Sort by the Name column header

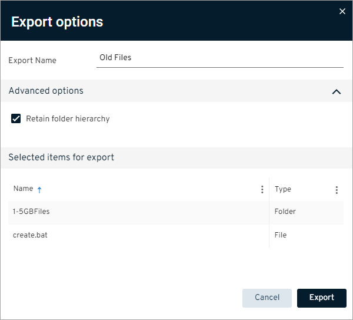23,189
